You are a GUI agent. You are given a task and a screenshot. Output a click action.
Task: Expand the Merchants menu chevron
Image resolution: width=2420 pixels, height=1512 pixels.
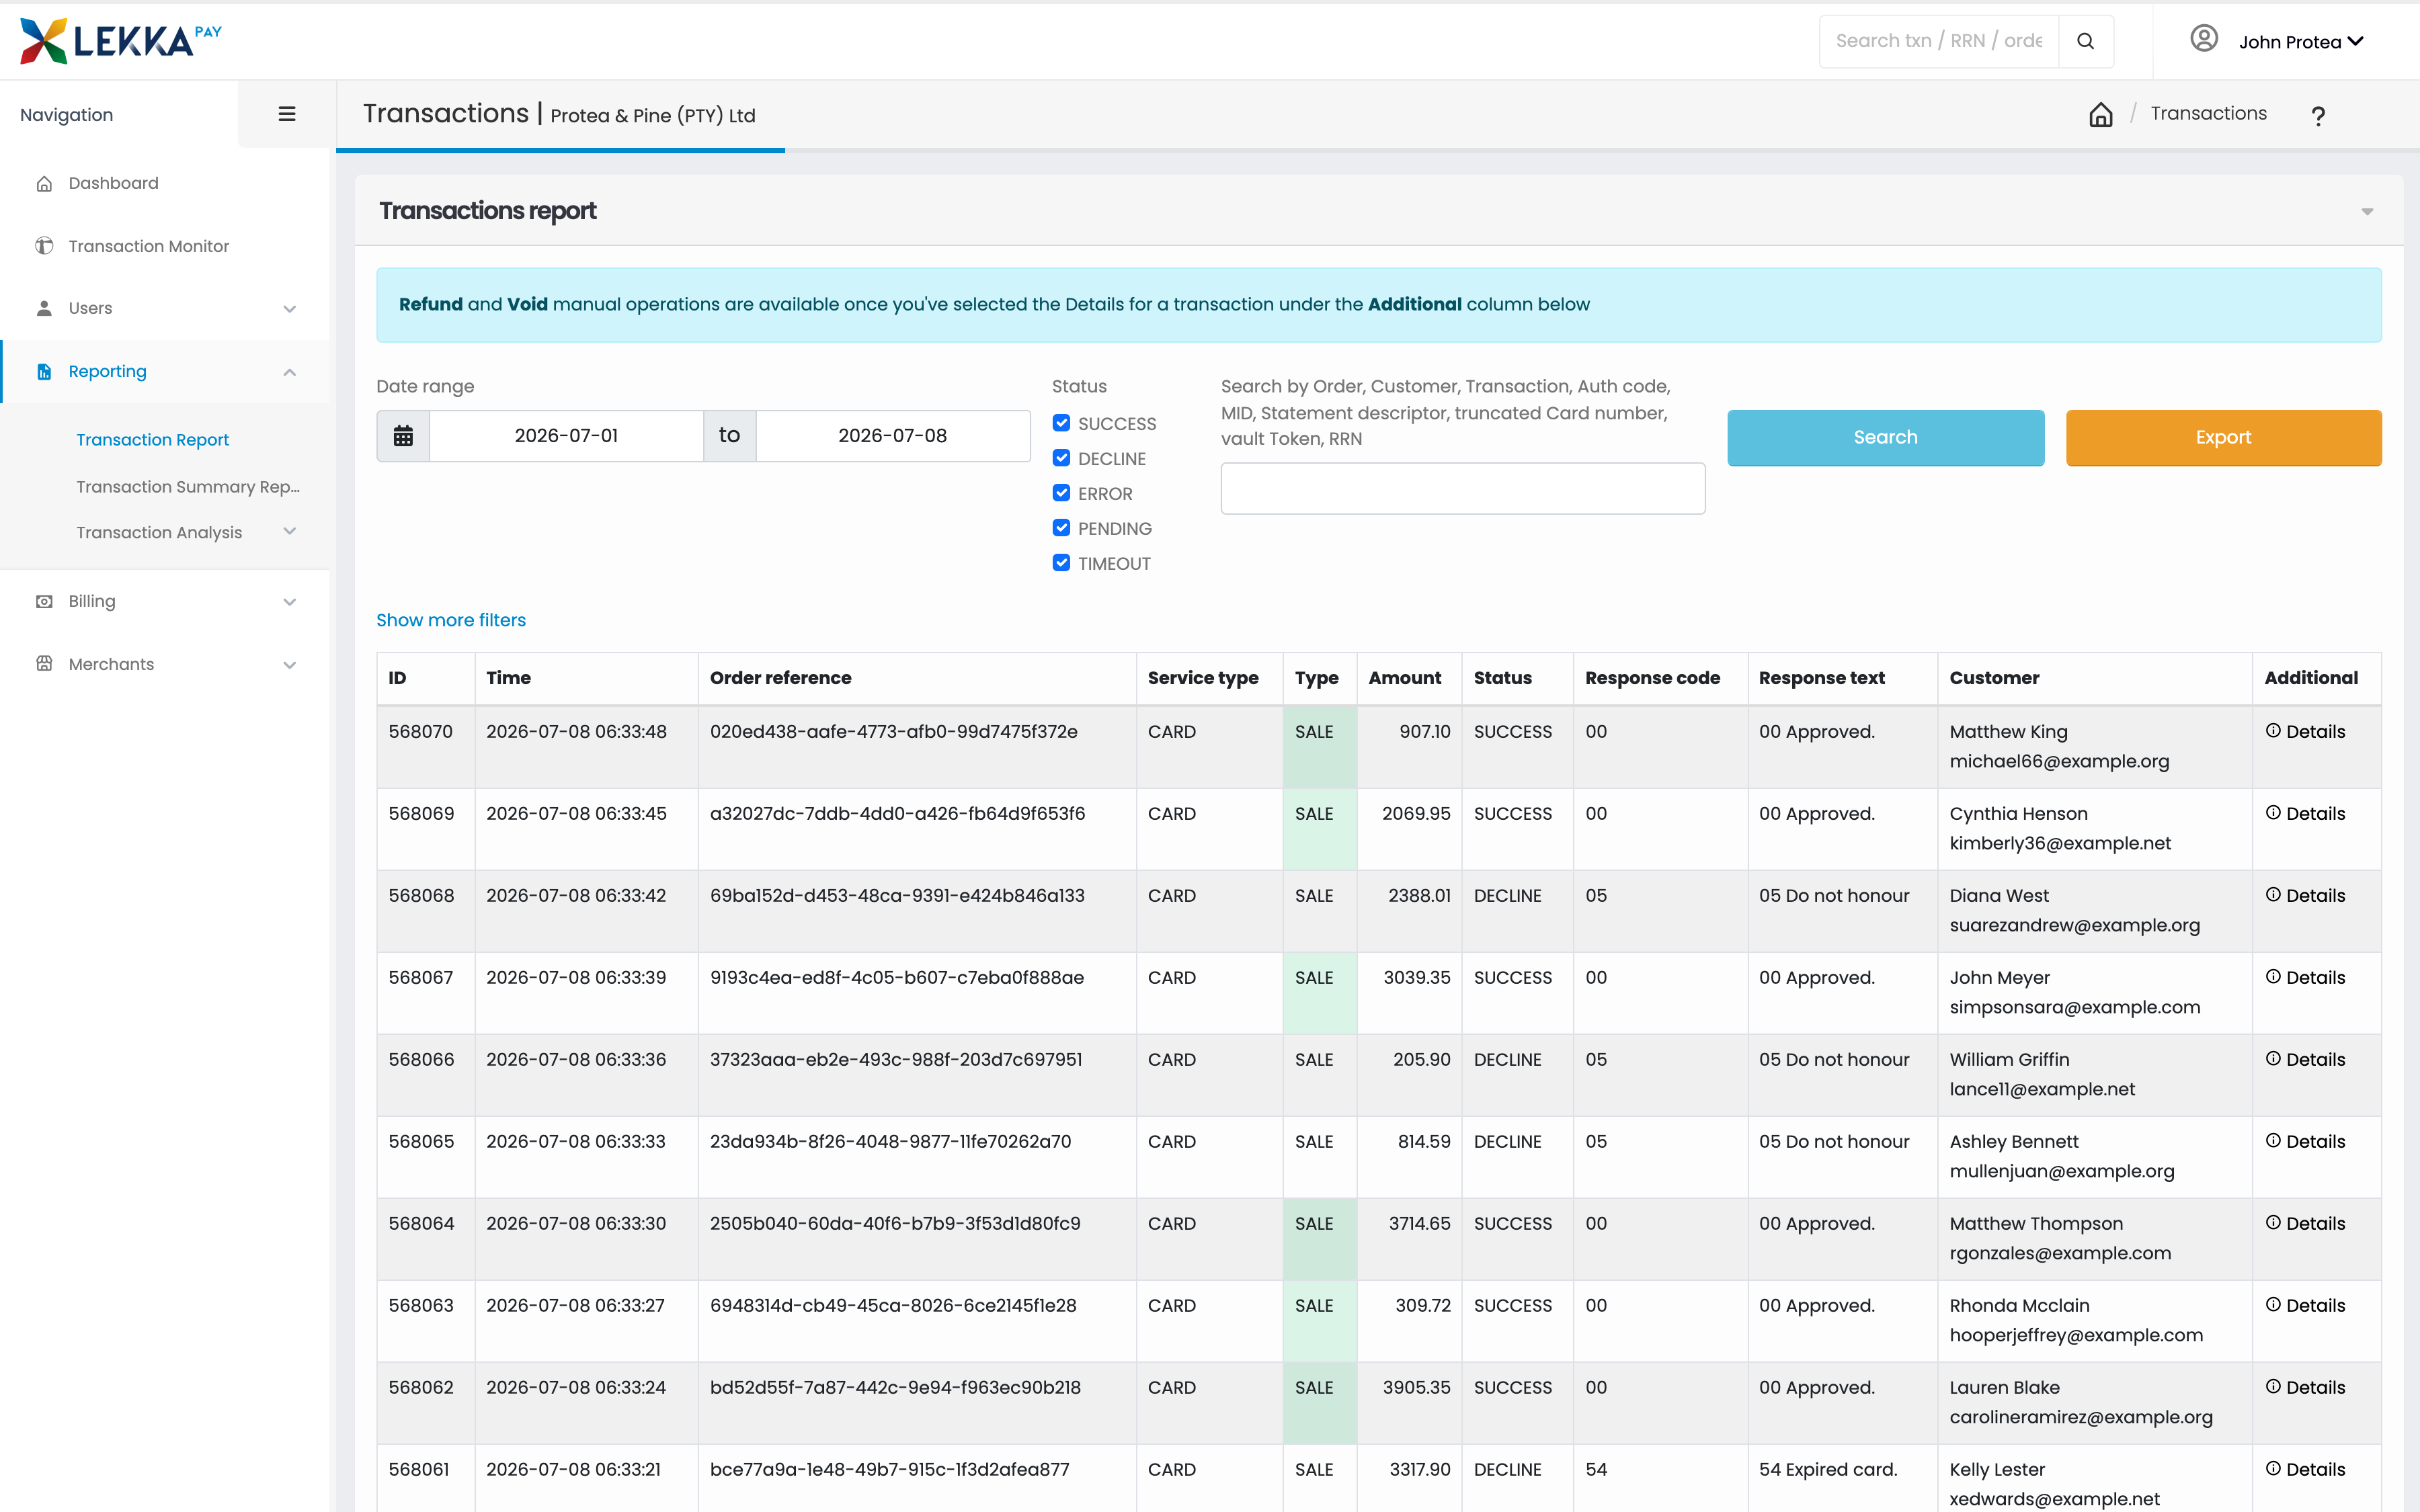click(290, 665)
